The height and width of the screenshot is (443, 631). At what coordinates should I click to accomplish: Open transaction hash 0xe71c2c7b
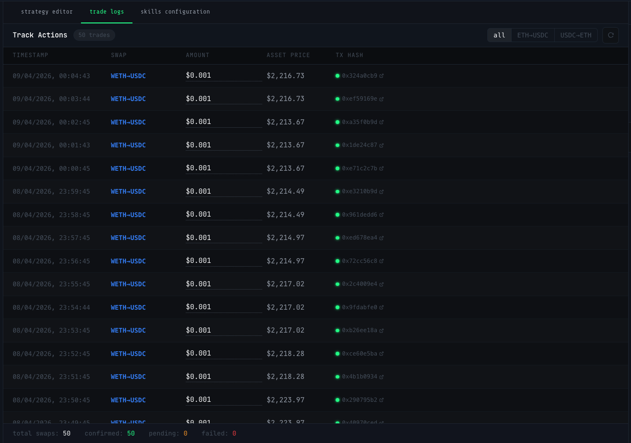coord(359,168)
